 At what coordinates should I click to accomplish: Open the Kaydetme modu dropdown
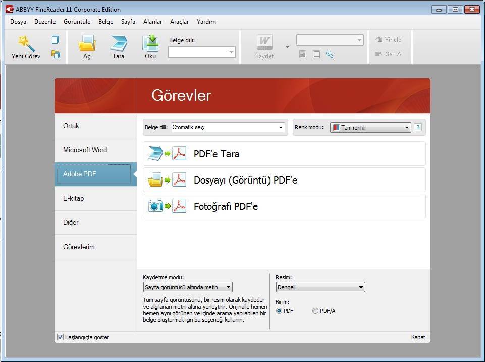(x=188, y=287)
